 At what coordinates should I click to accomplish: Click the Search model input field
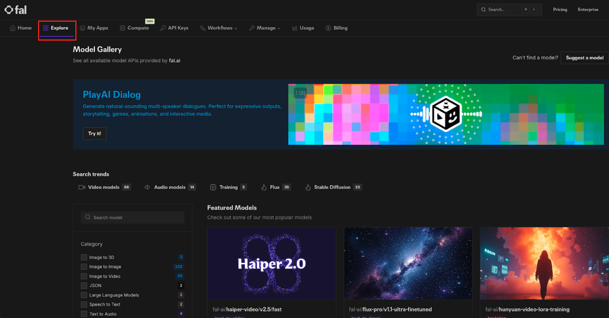tap(132, 218)
